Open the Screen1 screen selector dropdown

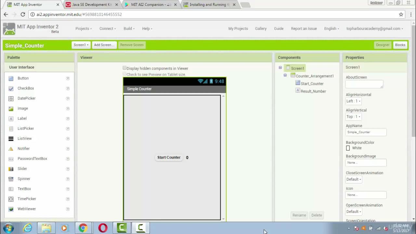81,45
